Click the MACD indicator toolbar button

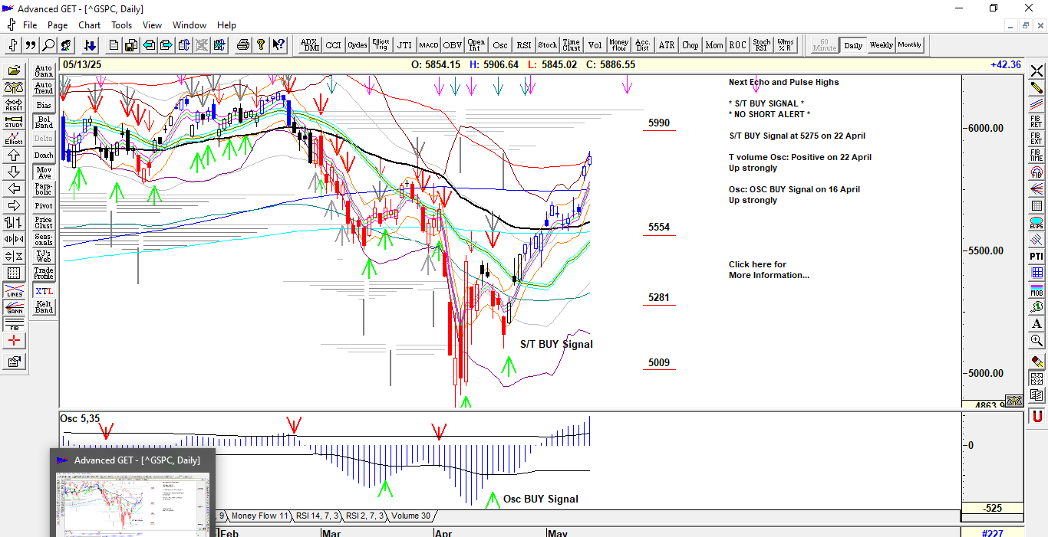click(428, 45)
